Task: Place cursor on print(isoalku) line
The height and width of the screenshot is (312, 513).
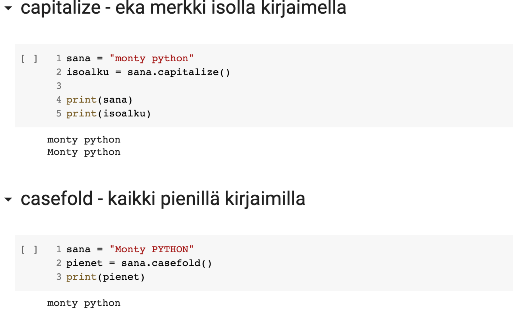Action: tap(108, 114)
